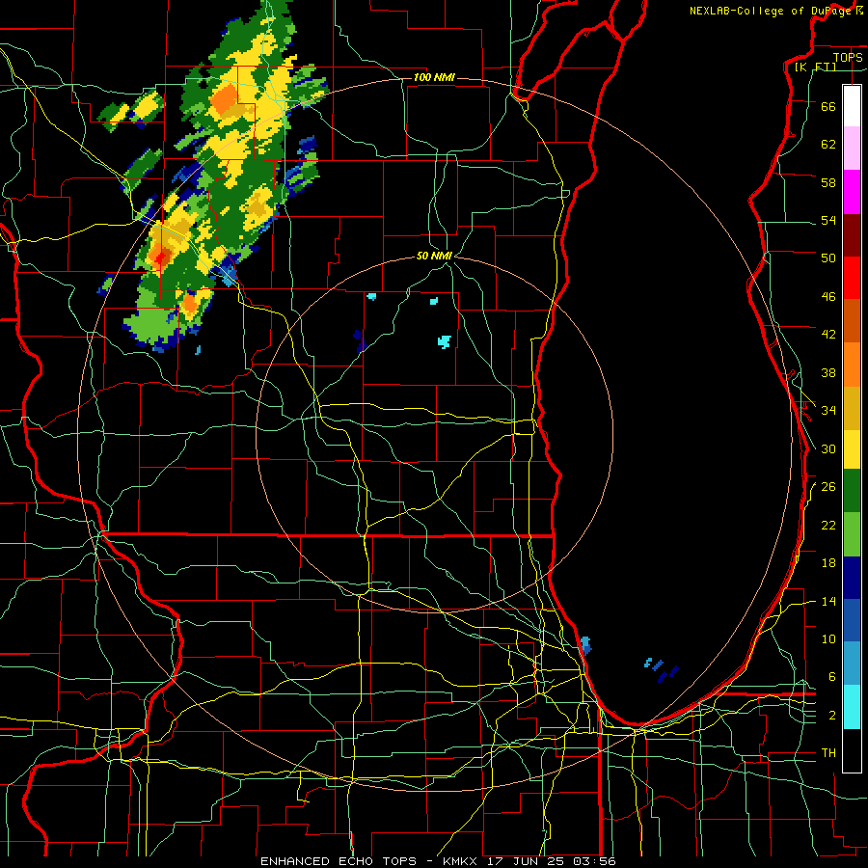This screenshot has width=868, height=868.
Task: Click the "ENHANCED ECHO TOPS - KMKX" caption
Action: tap(370, 861)
